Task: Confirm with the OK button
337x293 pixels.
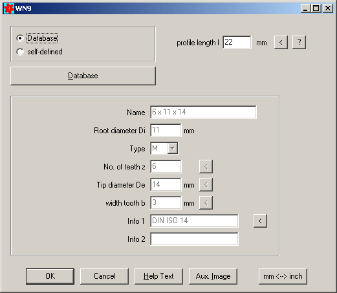Action: (50, 276)
